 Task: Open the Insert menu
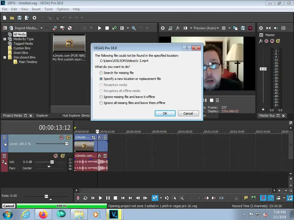36,9
